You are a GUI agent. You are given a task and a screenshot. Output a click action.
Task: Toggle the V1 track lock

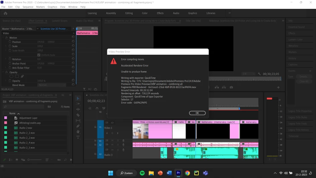(95, 127)
